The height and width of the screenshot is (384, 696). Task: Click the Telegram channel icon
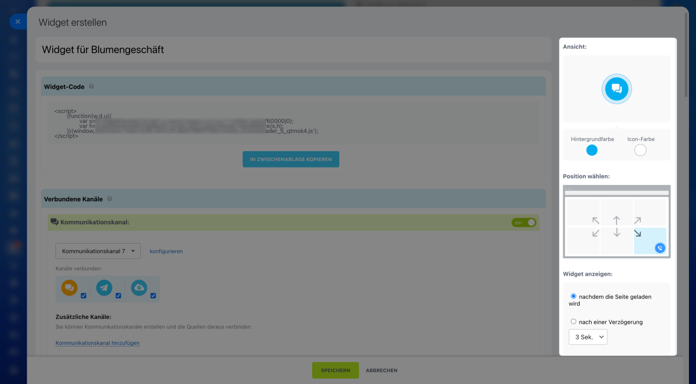click(104, 288)
